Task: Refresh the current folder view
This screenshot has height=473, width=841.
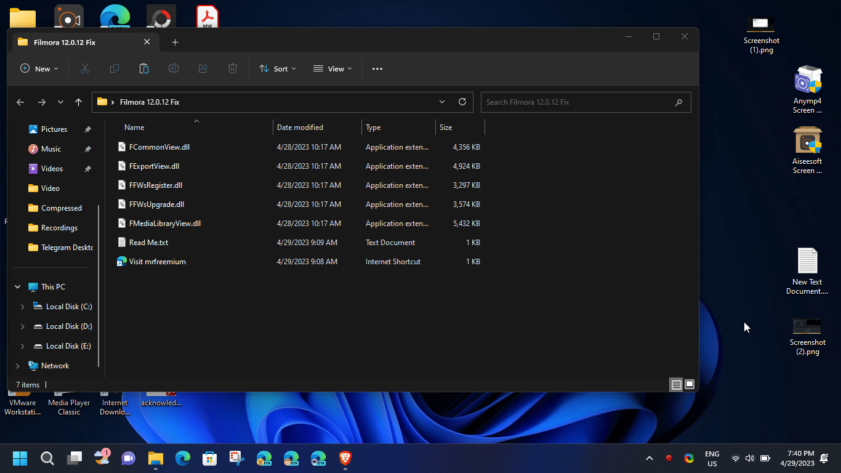Action: click(462, 102)
